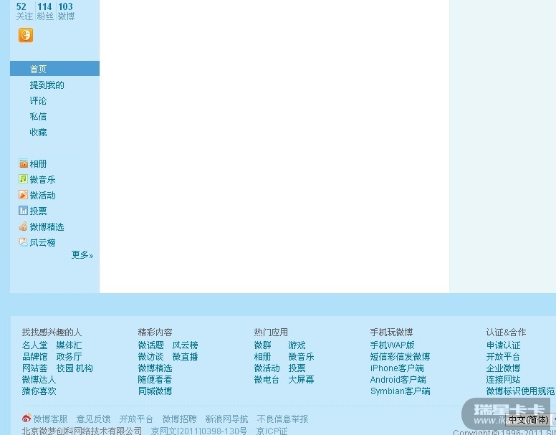Screen dimensions: 556x435
Task: Open 微音乐 under 热门应用
Action: [x=302, y=356]
